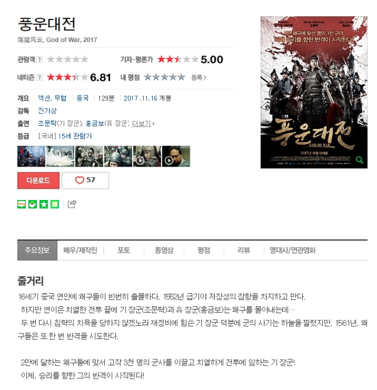
Task: Click the green star bookmark icon
Action: pyautogui.click(x=44, y=204)
